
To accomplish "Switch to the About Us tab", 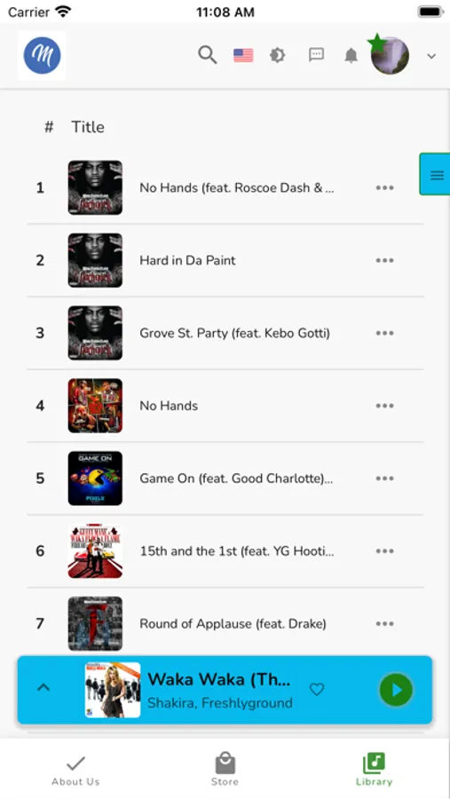I will (75, 771).
